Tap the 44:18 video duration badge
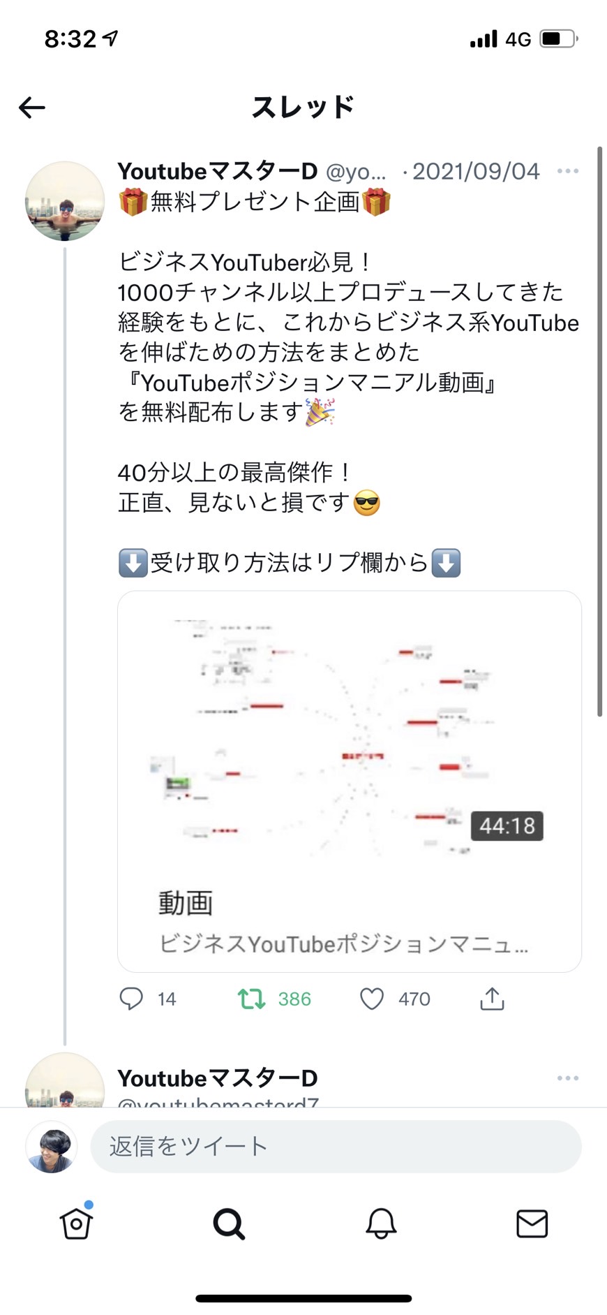This screenshot has width=607, height=1315. [x=507, y=825]
